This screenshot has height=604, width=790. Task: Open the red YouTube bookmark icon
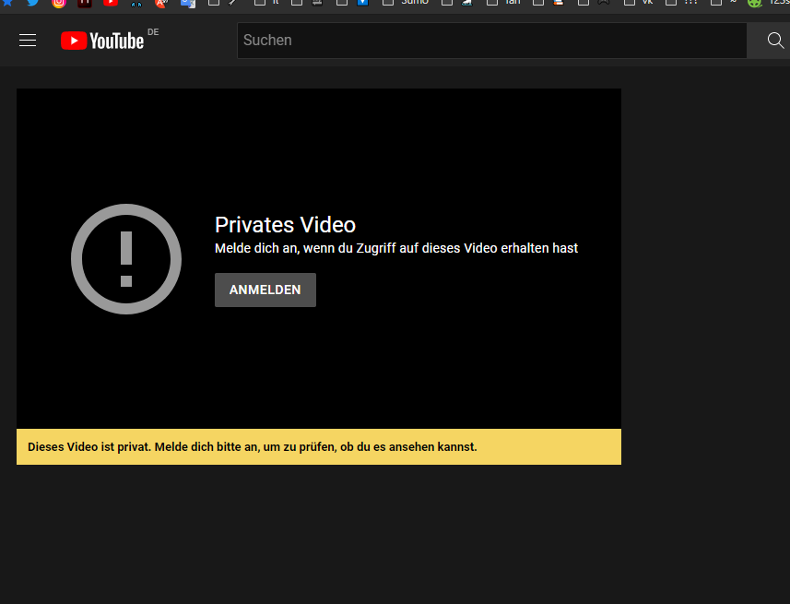tap(111, 3)
